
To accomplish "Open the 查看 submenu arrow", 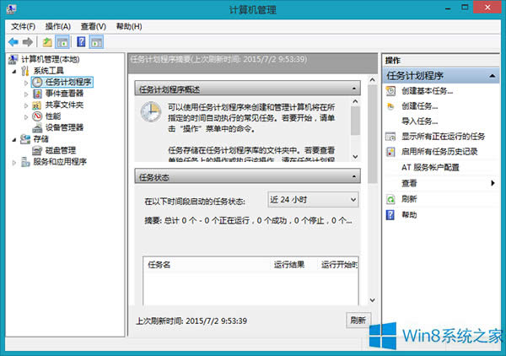I will point(493,183).
